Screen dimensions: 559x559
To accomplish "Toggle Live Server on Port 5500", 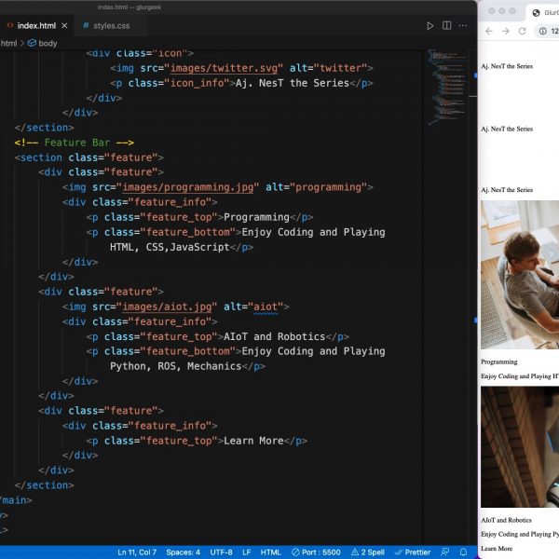I will pyautogui.click(x=319, y=552).
